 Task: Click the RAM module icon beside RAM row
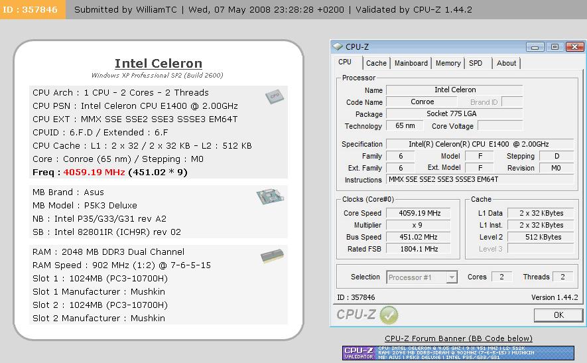click(272, 256)
